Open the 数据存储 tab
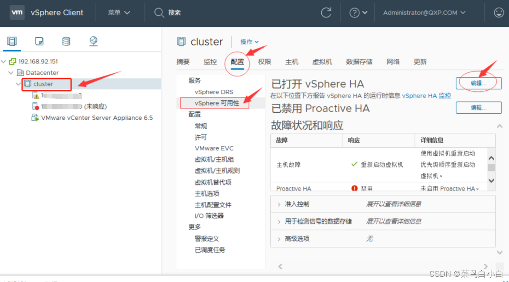Viewport: 509px width, 282px height. tap(359, 62)
